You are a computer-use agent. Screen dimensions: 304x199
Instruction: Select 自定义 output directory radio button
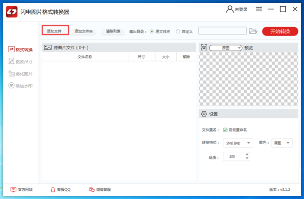click(178, 31)
